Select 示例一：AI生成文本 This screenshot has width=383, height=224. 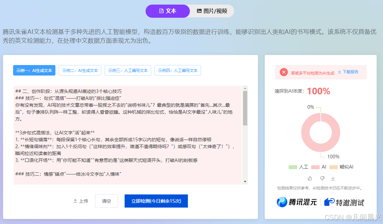34,70
